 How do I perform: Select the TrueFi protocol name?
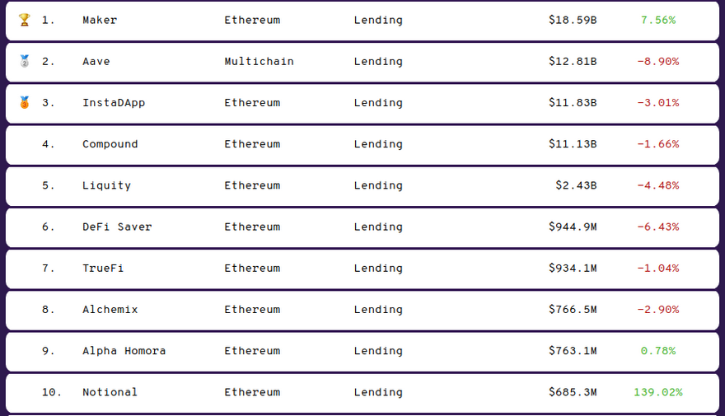103,269
